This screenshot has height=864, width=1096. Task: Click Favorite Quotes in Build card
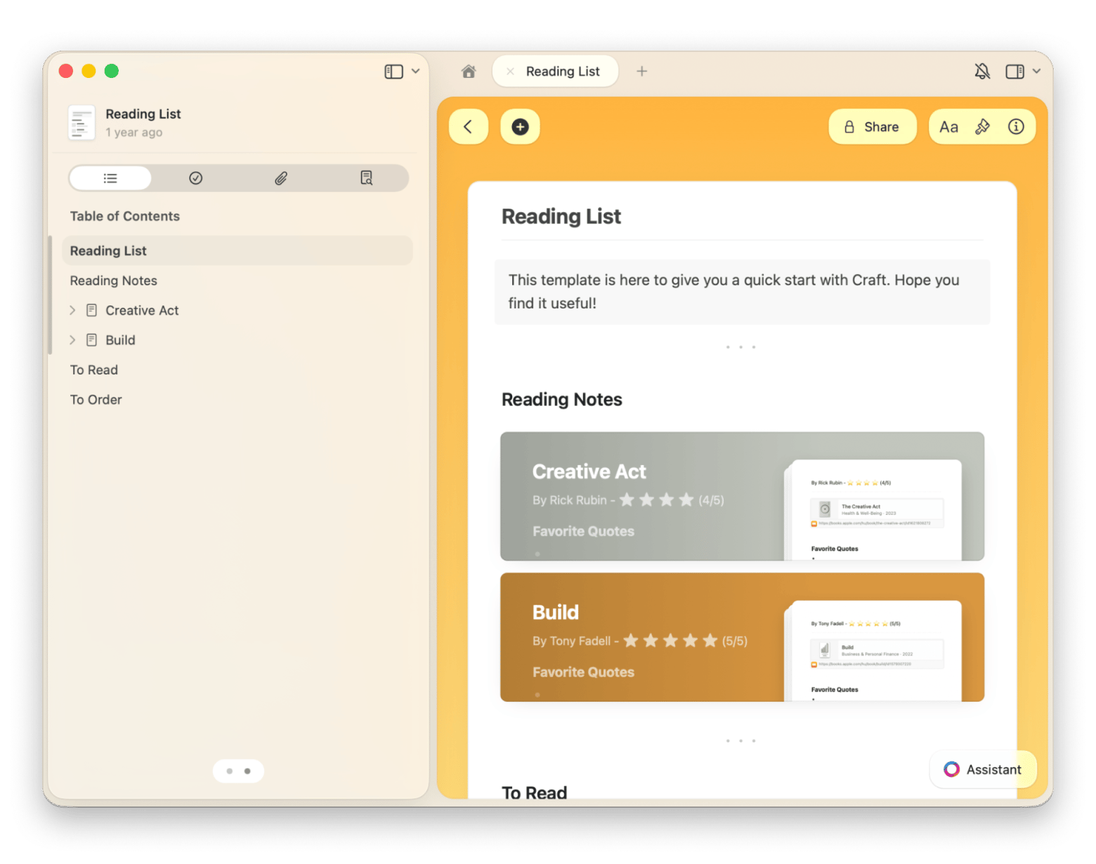(x=583, y=672)
